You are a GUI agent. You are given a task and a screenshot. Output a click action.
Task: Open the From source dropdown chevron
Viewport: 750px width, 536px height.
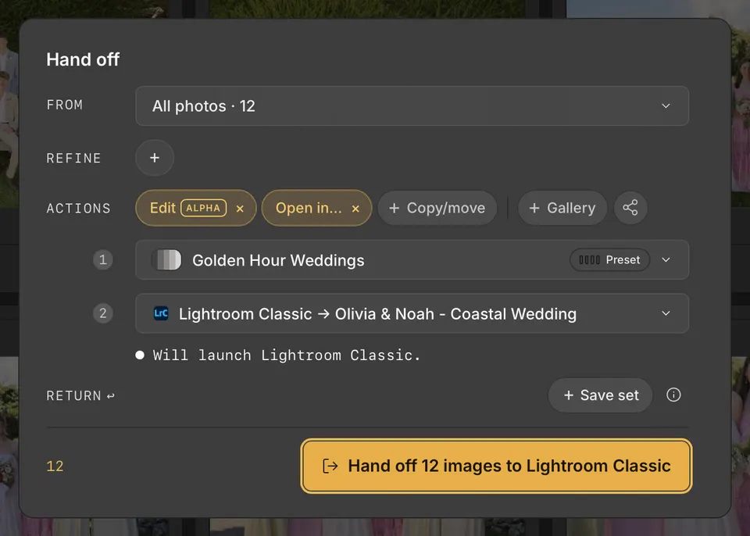(666, 105)
